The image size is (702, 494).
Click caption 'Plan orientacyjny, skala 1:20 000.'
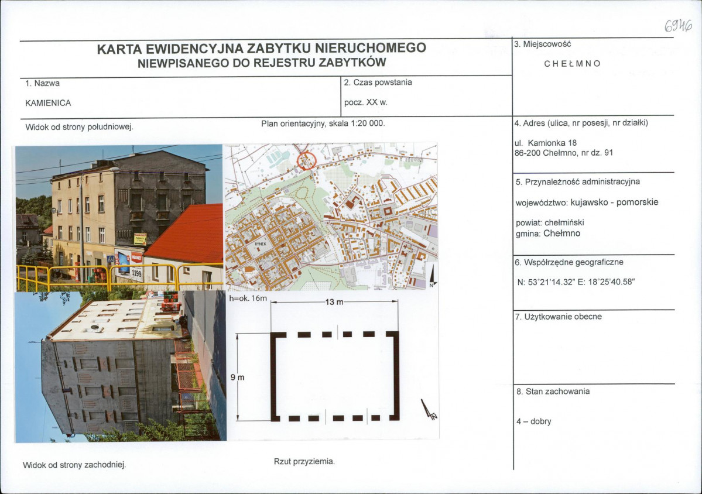tap(323, 123)
